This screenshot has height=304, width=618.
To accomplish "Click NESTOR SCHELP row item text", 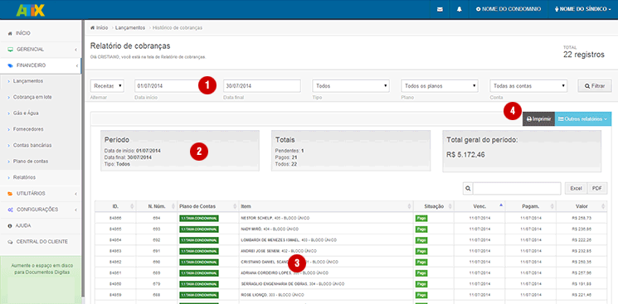I will click(x=275, y=218).
